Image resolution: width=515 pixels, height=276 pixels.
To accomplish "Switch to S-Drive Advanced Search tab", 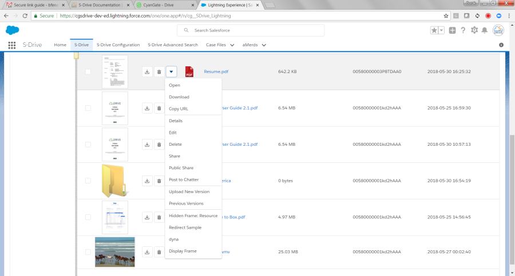I will (173, 45).
